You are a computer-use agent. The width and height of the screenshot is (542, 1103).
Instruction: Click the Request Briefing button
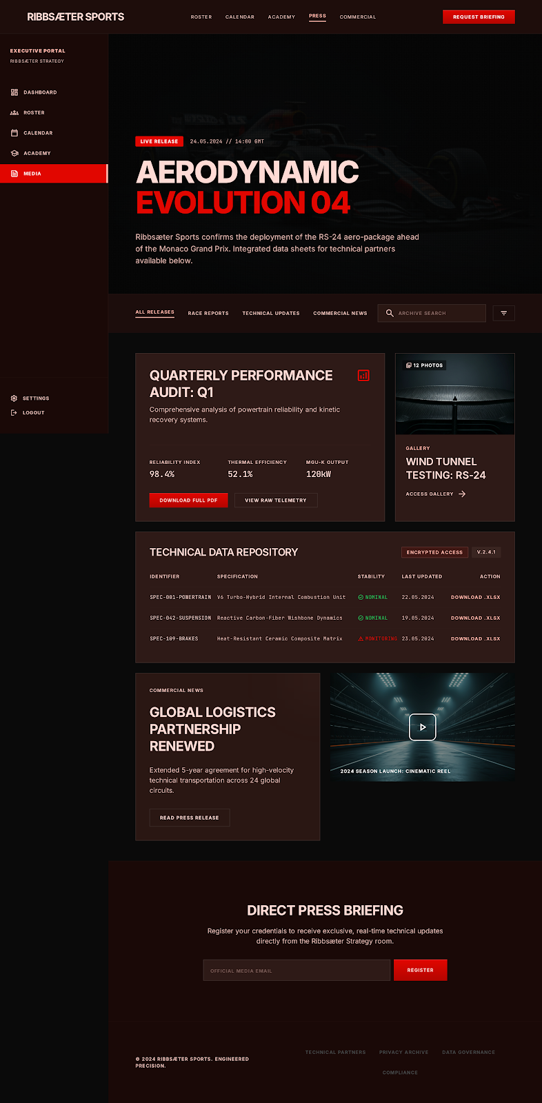(479, 17)
